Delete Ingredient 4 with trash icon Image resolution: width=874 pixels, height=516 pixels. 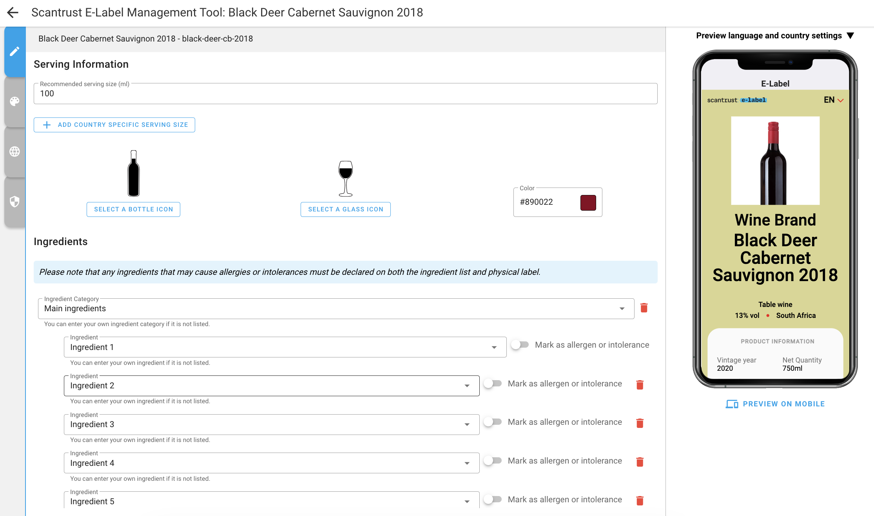point(640,462)
